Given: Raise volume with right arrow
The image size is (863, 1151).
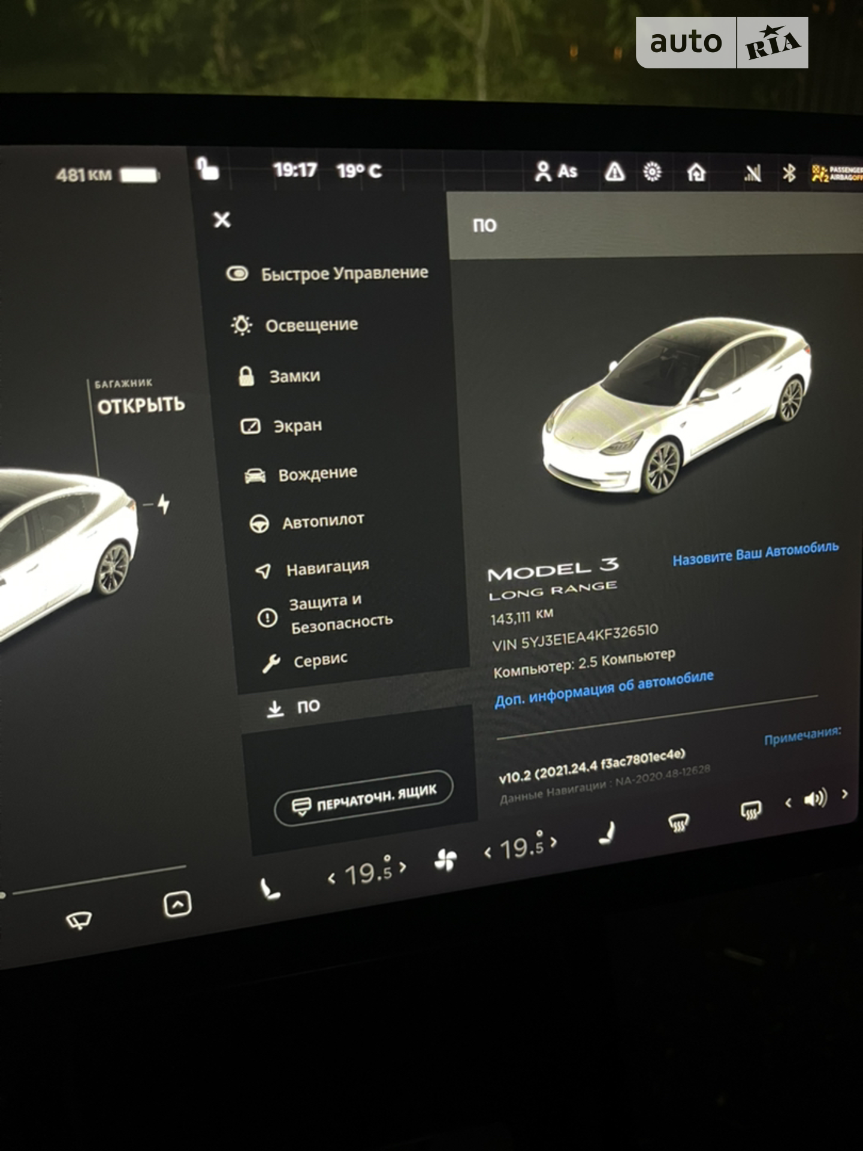Looking at the screenshot, I should click(845, 794).
